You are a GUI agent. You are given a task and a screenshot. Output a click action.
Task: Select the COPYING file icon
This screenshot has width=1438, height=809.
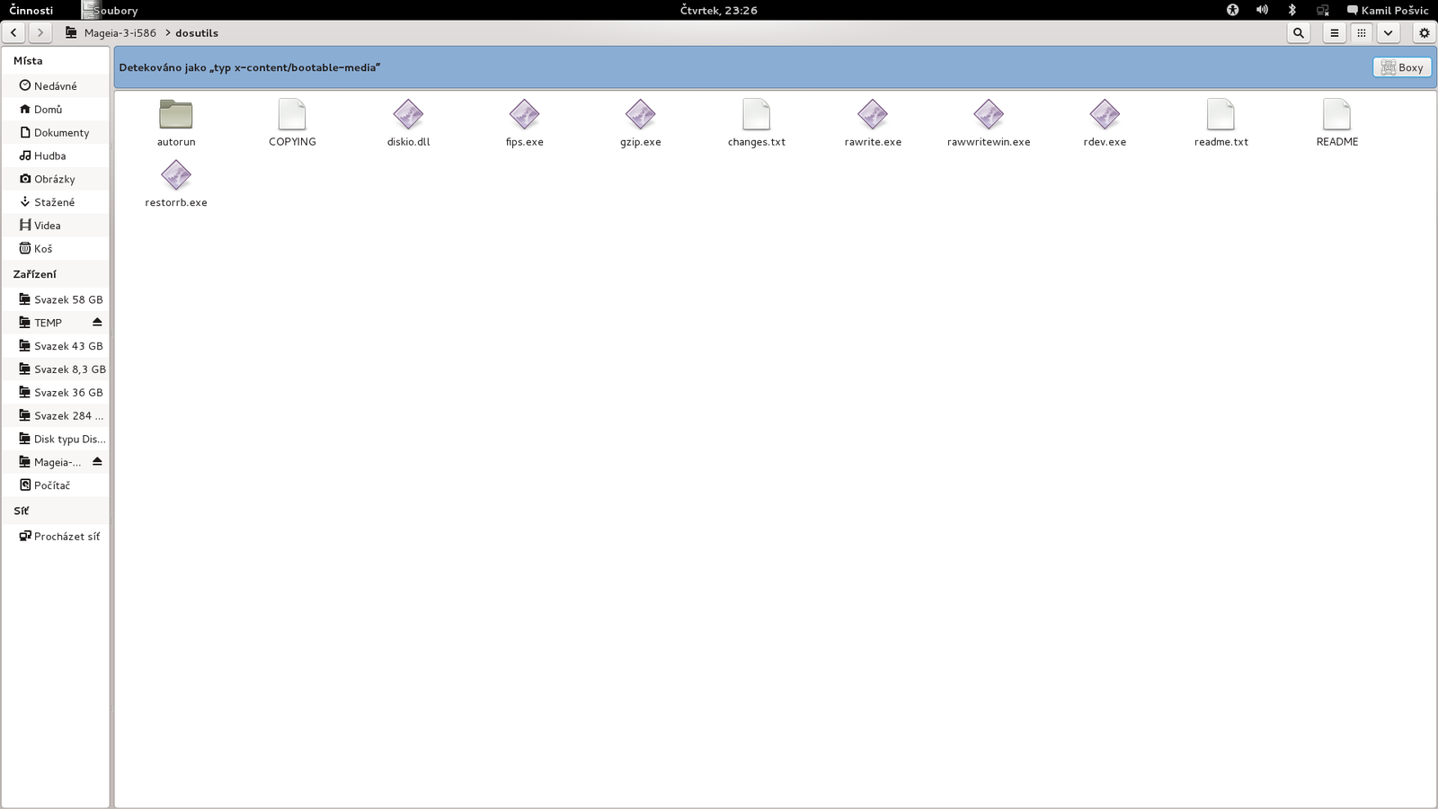(292, 114)
